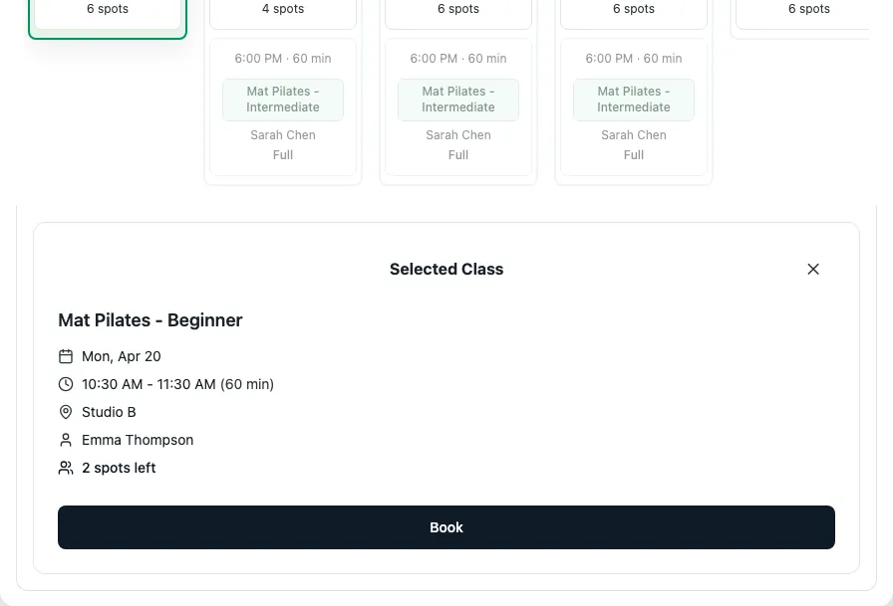The width and height of the screenshot is (893, 606).
Task: Click the location pin icon beside Studio B
Action: point(65,411)
